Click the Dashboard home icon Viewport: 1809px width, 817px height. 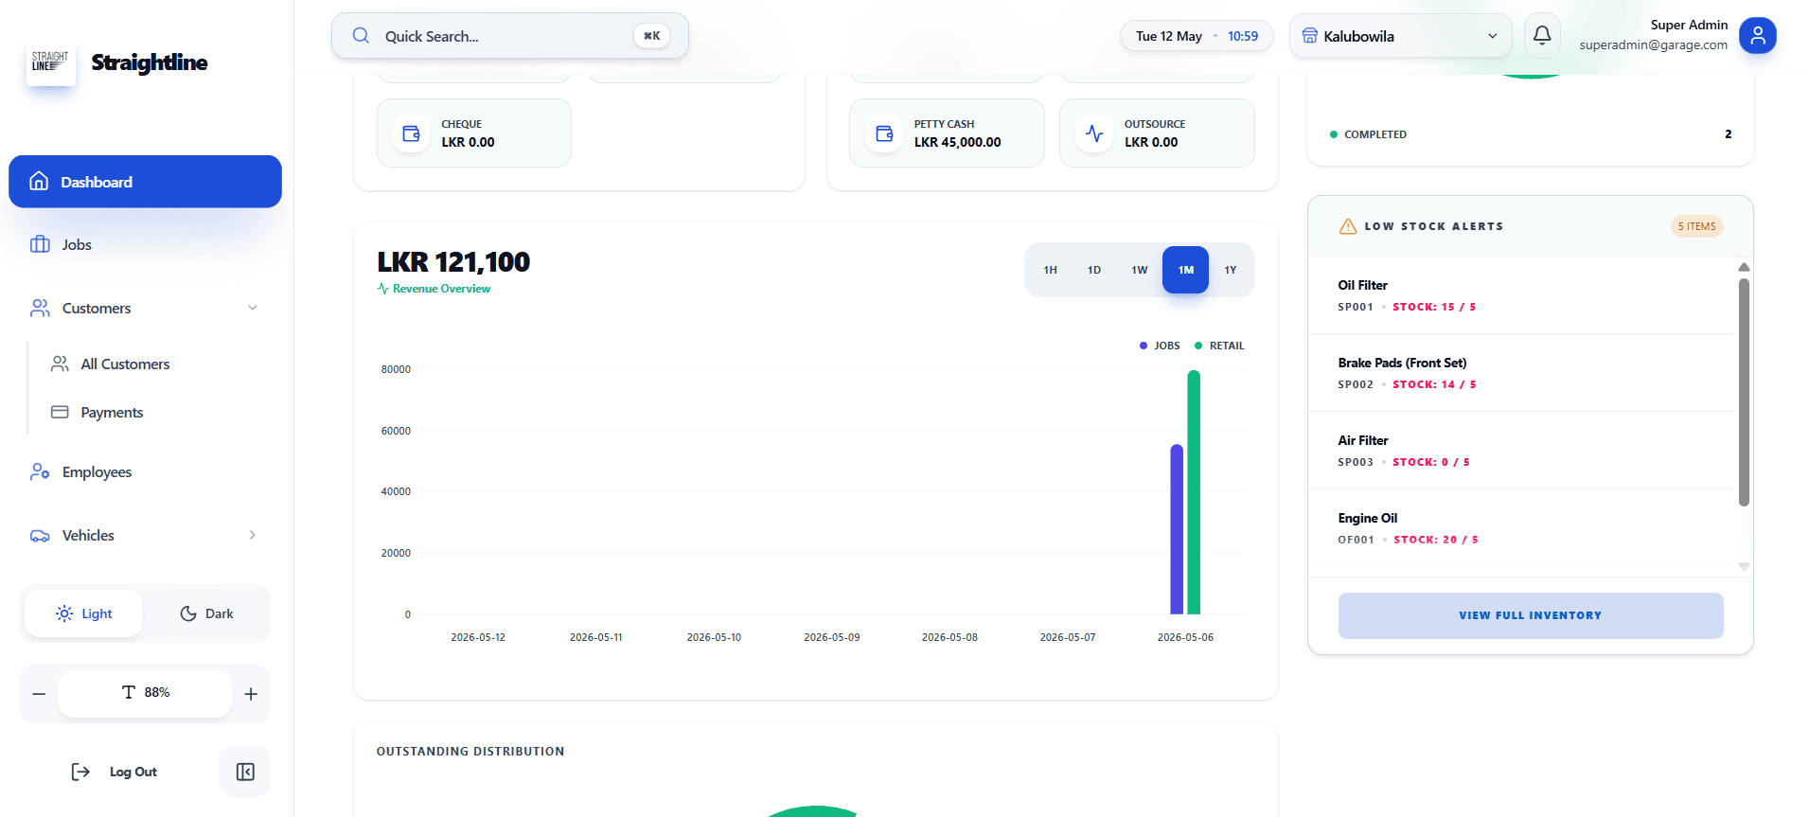39,181
